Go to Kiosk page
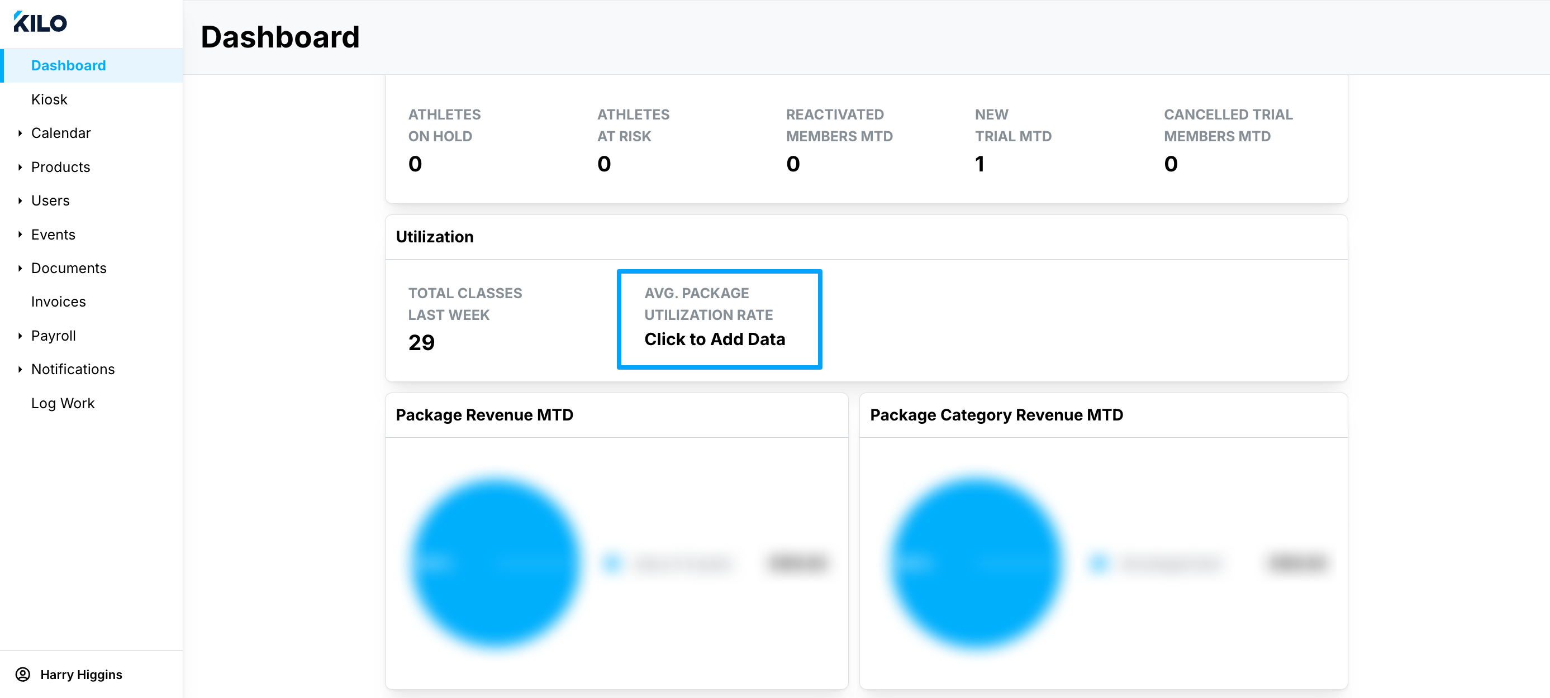 (x=49, y=99)
